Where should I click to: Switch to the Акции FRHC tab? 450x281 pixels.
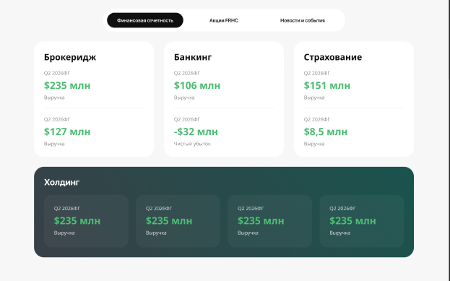click(224, 20)
